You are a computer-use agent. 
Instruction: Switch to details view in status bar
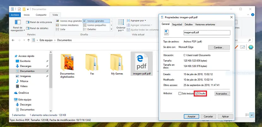[247, 115]
